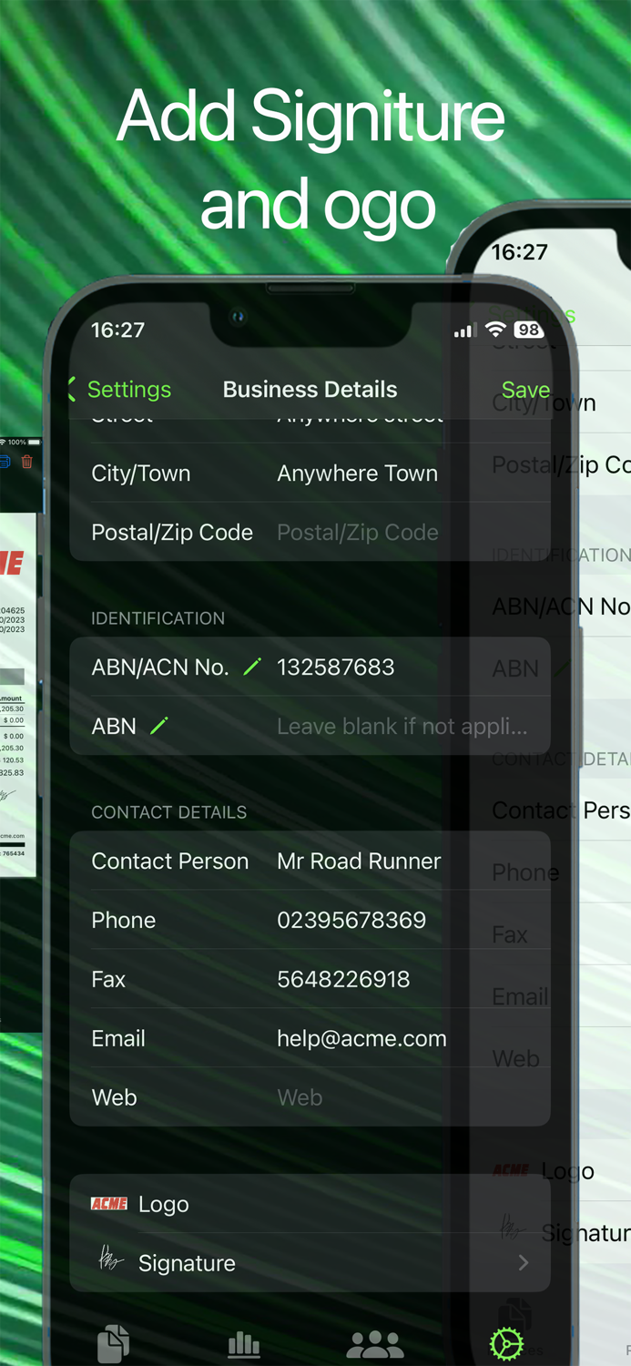This screenshot has height=1366, width=631.
Task: Tap the Fax label
Action: coord(108,980)
